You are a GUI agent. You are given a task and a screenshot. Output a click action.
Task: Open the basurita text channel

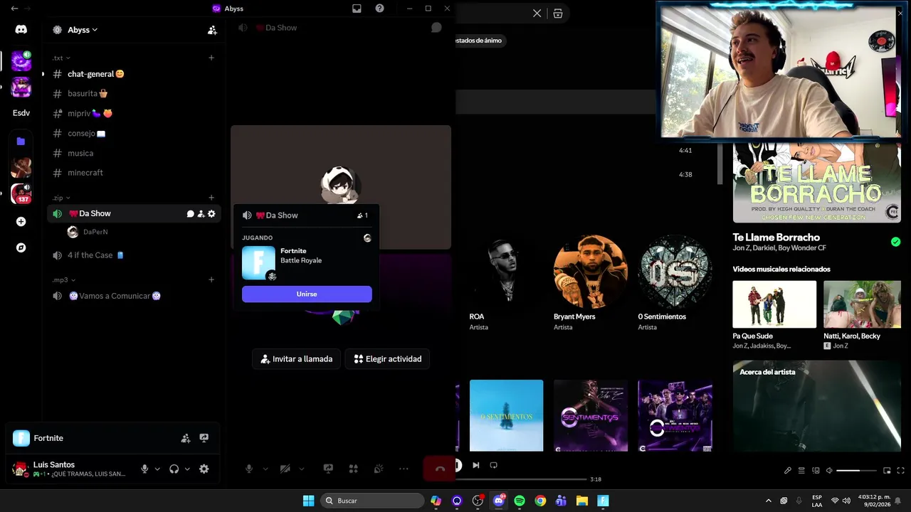[x=133, y=93]
